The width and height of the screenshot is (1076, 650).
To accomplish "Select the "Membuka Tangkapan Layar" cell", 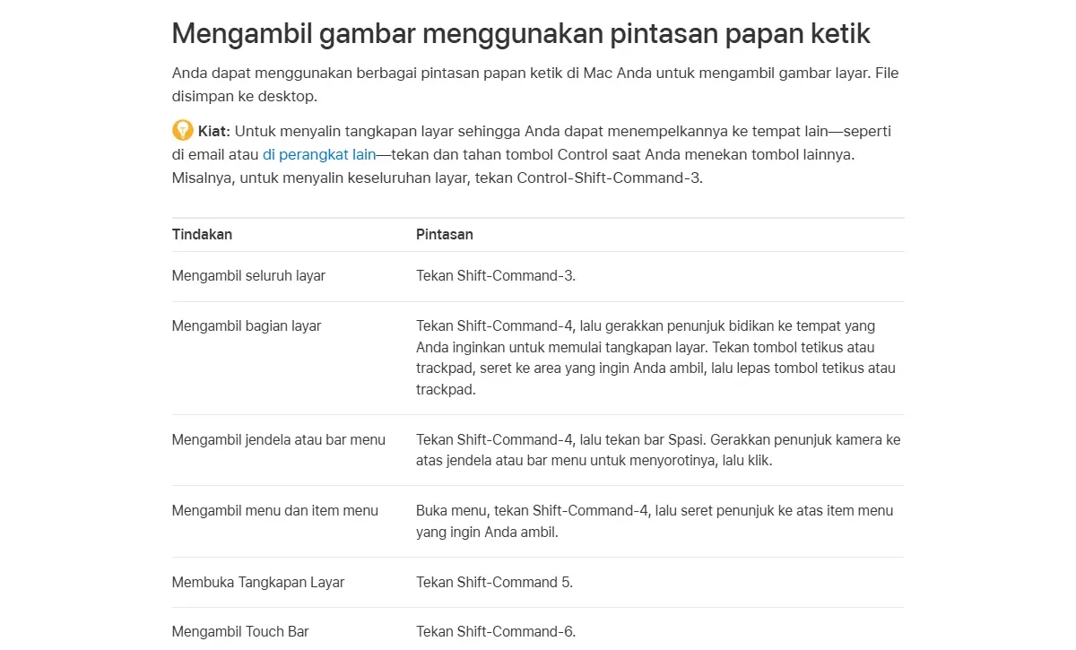I will [258, 583].
